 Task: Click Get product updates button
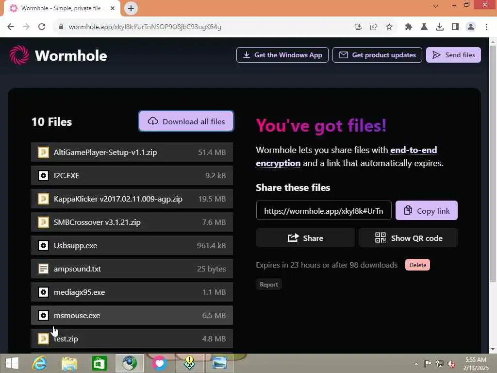377,55
